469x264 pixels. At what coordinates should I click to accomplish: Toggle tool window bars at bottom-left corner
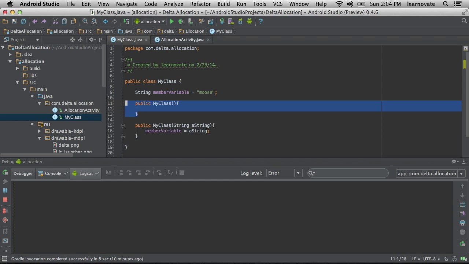pos(5,259)
